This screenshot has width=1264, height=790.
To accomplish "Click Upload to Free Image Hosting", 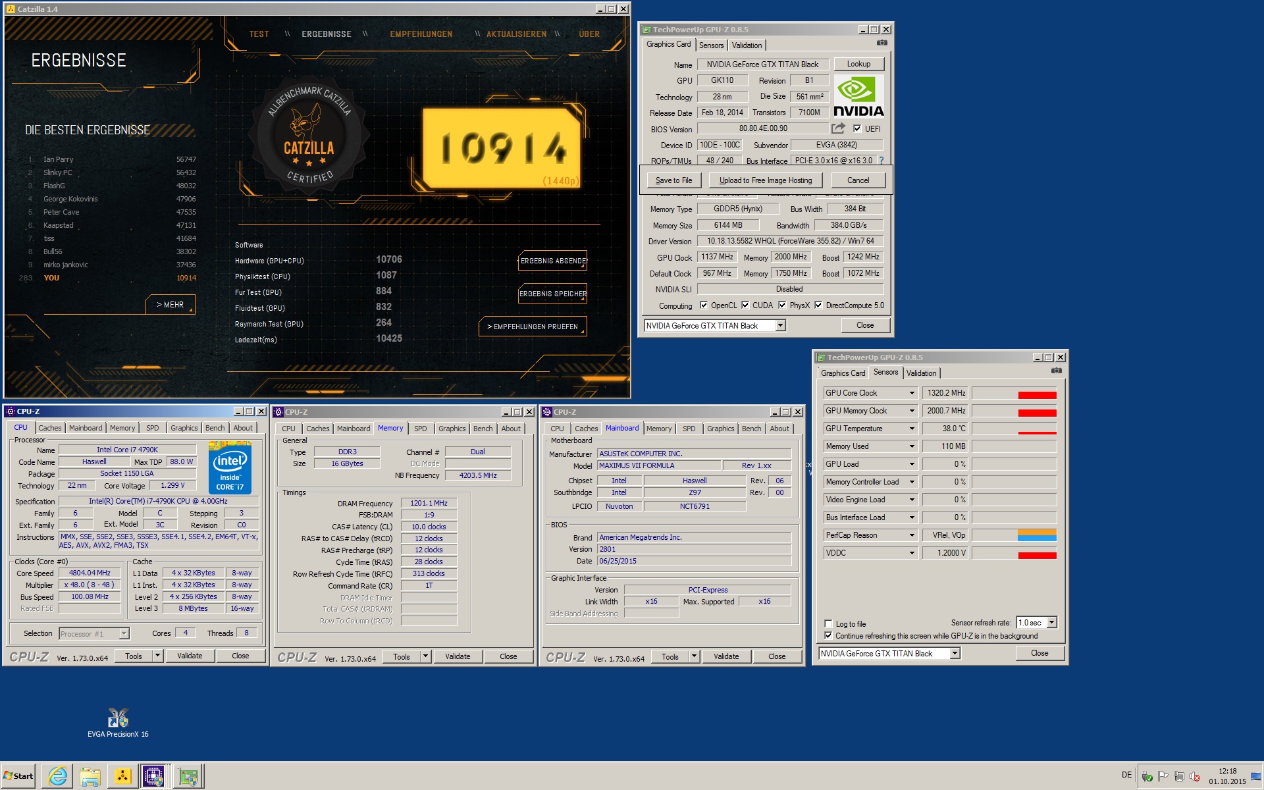I will (765, 180).
